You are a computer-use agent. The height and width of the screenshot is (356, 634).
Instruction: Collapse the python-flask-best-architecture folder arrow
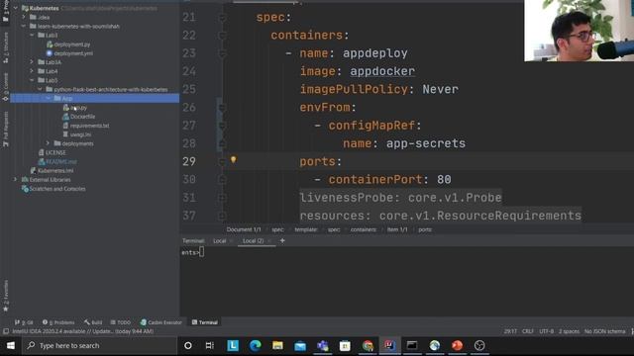pos(40,89)
